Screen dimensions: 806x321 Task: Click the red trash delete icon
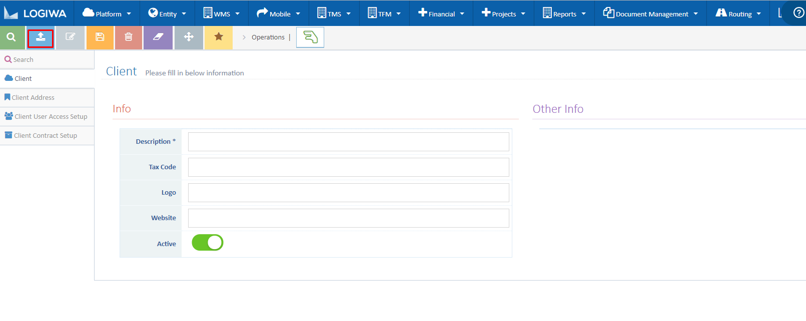pos(129,37)
